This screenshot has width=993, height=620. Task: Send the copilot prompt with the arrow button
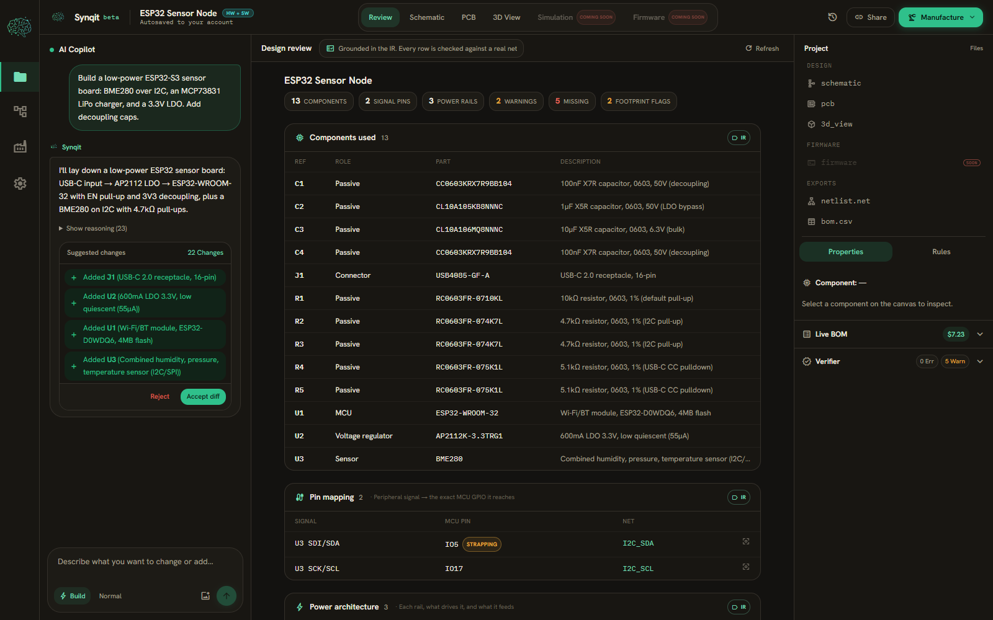click(227, 596)
